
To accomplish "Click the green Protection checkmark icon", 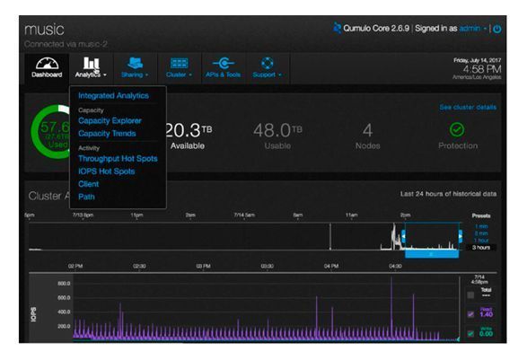I will (x=457, y=129).
